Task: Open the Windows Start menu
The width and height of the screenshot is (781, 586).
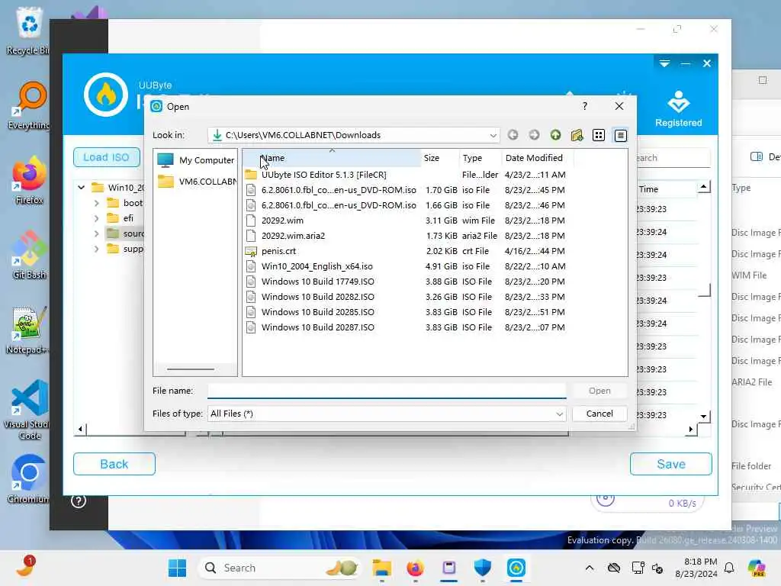Action: (x=177, y=568)
